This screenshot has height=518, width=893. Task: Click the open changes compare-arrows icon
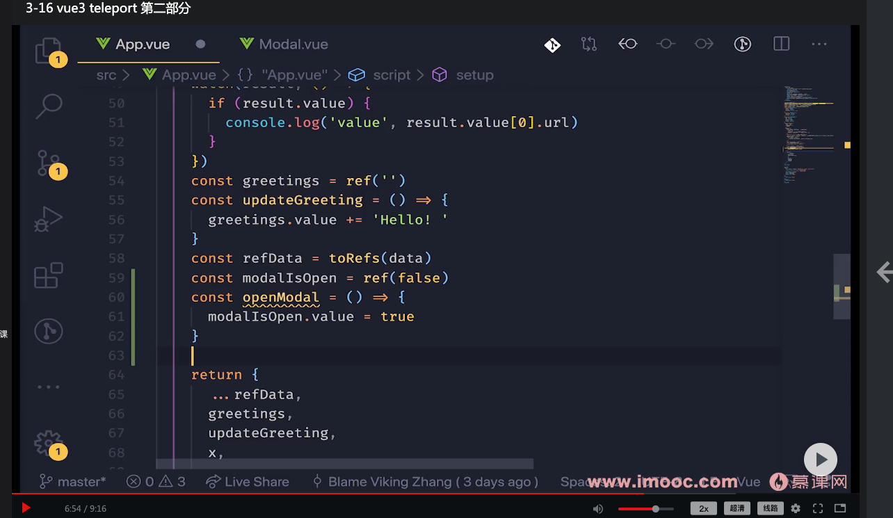[x=589, y=44]
